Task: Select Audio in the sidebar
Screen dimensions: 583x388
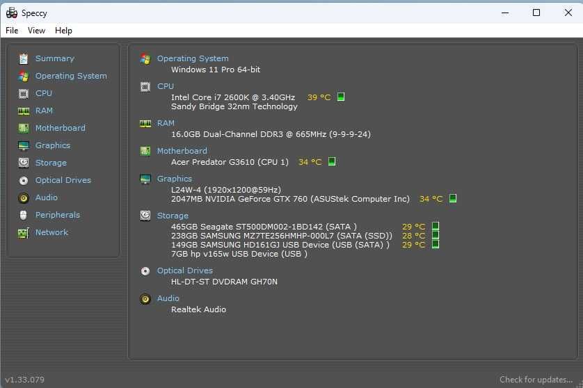Action: click(46, 197)
